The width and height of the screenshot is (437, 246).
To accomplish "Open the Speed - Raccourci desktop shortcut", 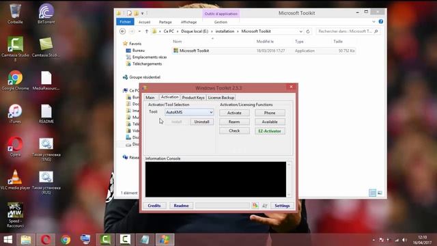I will coord(15,215).
